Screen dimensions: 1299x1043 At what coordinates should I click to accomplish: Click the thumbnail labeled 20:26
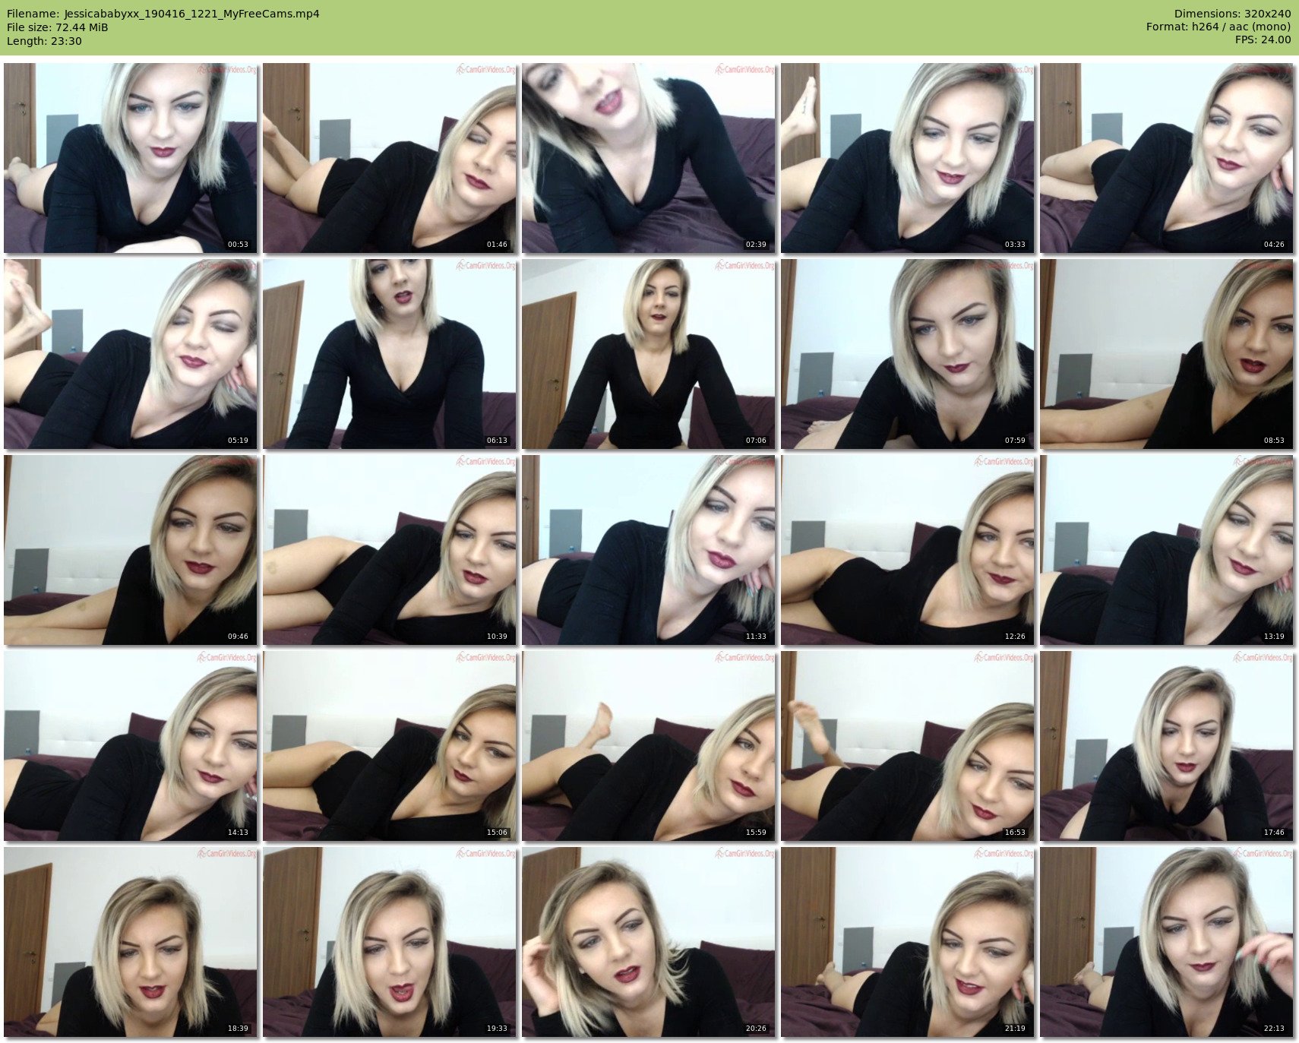(x=649, y=942)
